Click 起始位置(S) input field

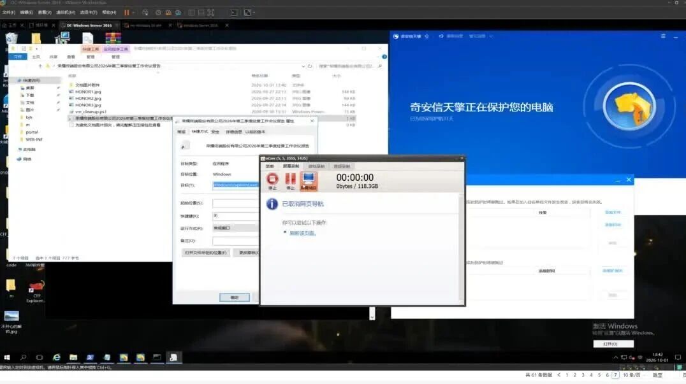(x=235, y=203)
